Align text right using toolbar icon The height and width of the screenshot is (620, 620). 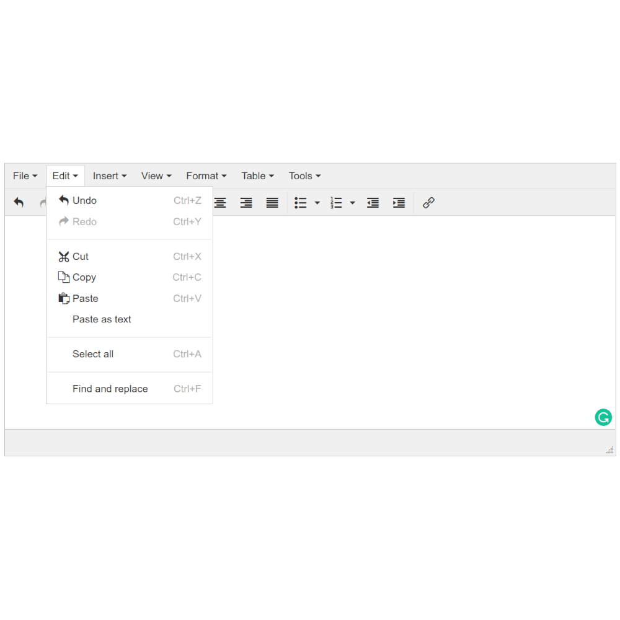tap(246, 203)
